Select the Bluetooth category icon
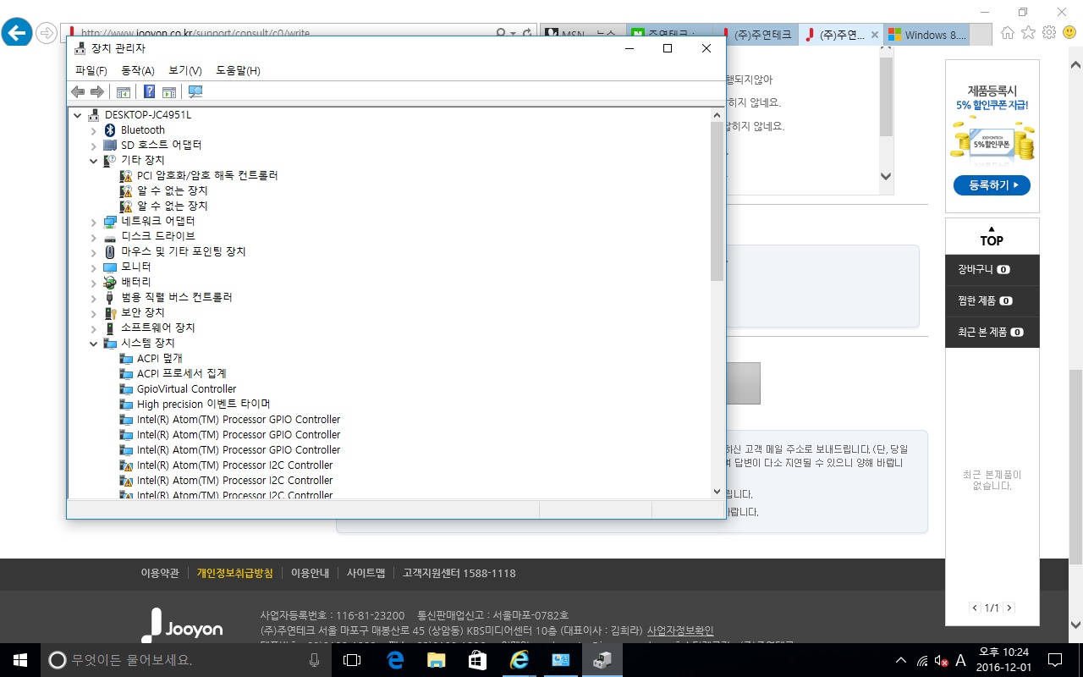The width and height of the screenshot is (1083, 677). pyautogui.click(x=110, y=129)
